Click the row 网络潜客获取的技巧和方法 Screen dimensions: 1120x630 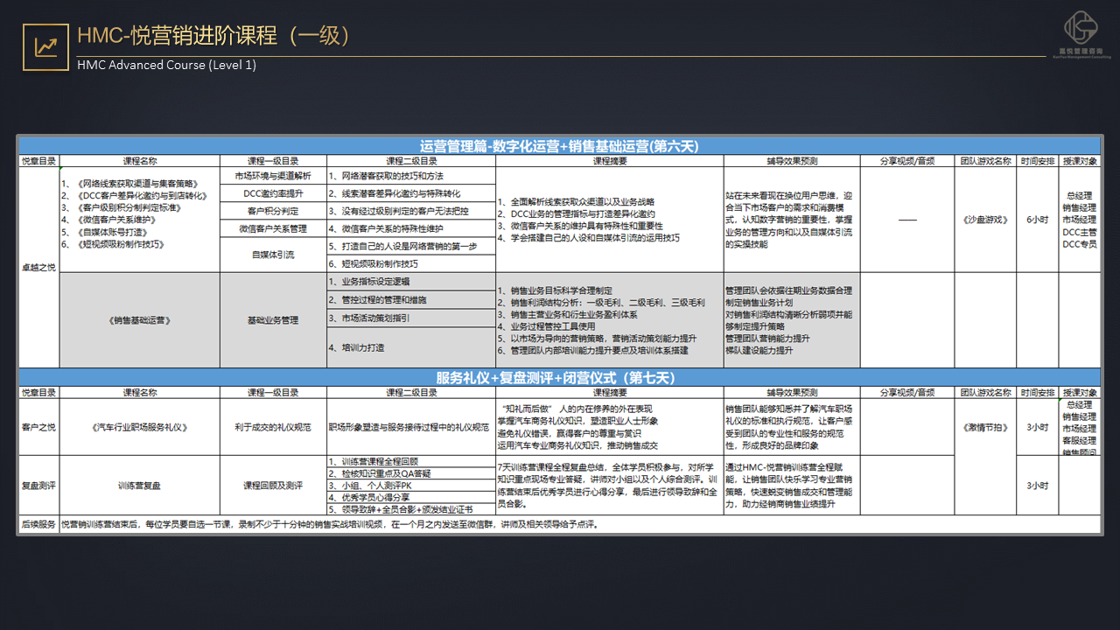411,176
